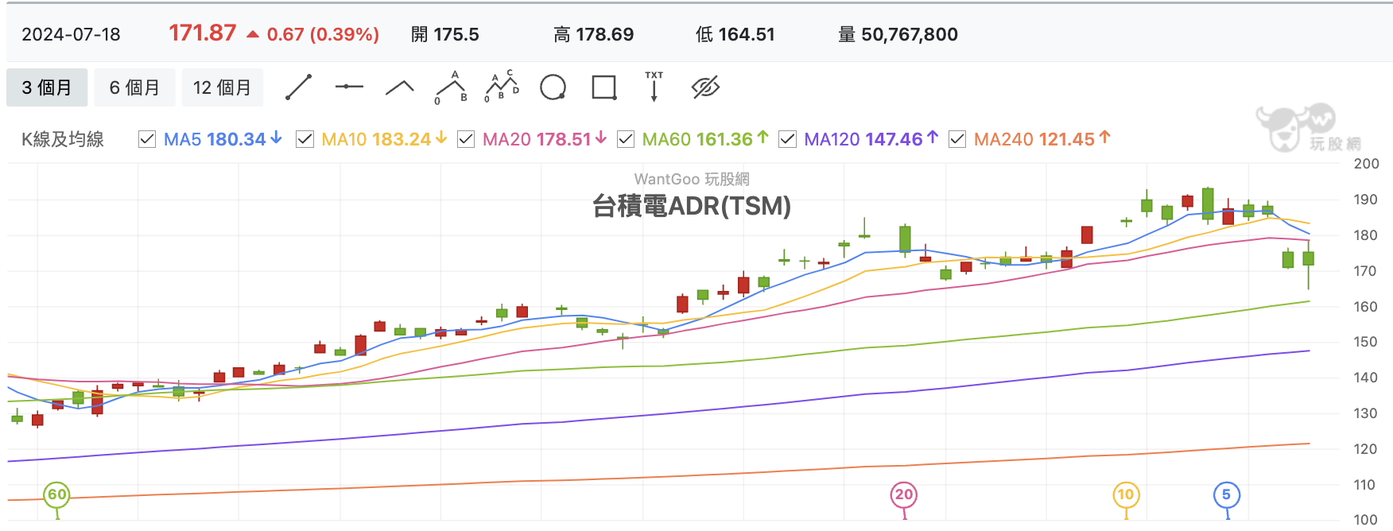Click the MA240 121.45 label
This screenshot has height=531, width=1393.
pos(1042,139)
